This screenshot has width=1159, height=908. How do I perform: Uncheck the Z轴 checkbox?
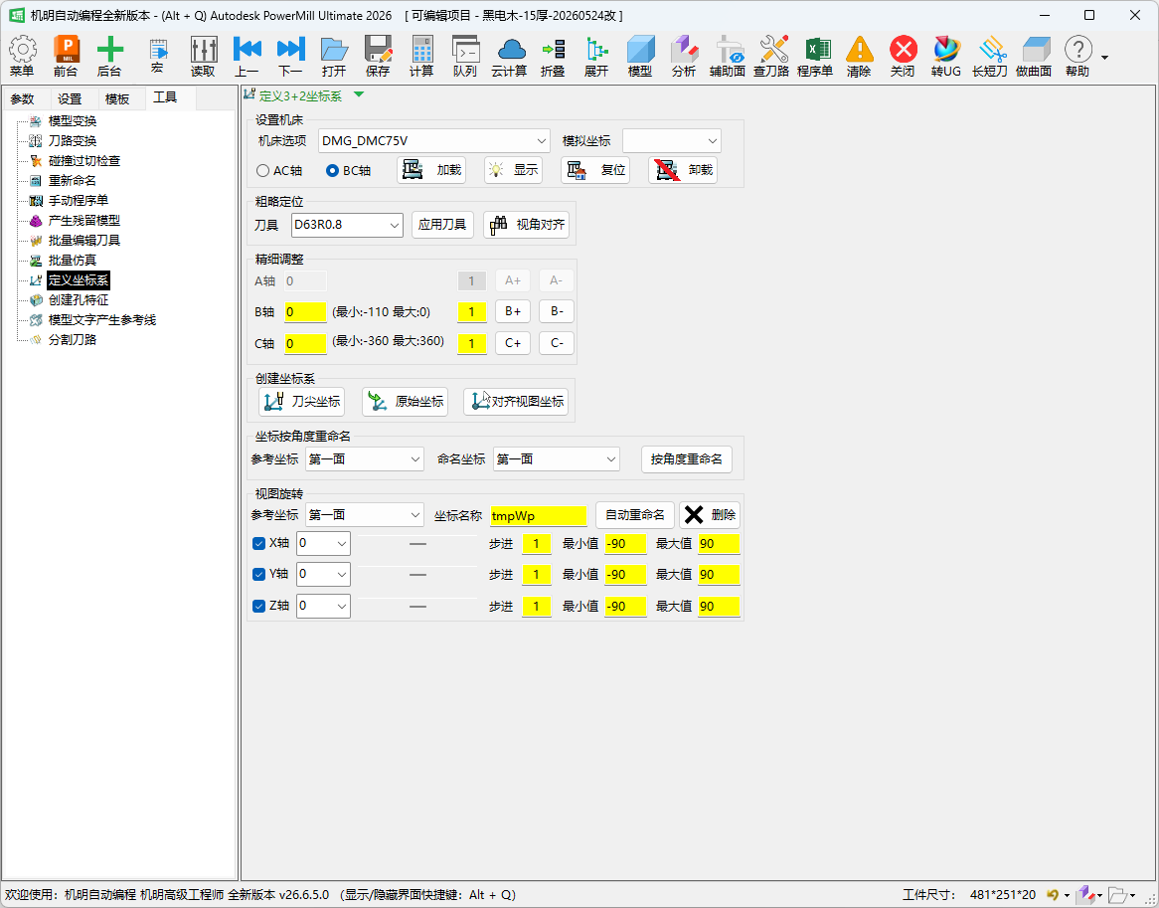258,607
